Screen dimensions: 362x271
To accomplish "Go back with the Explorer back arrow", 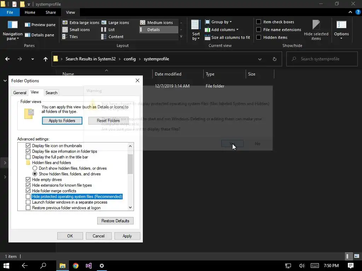I will point(7,59).
